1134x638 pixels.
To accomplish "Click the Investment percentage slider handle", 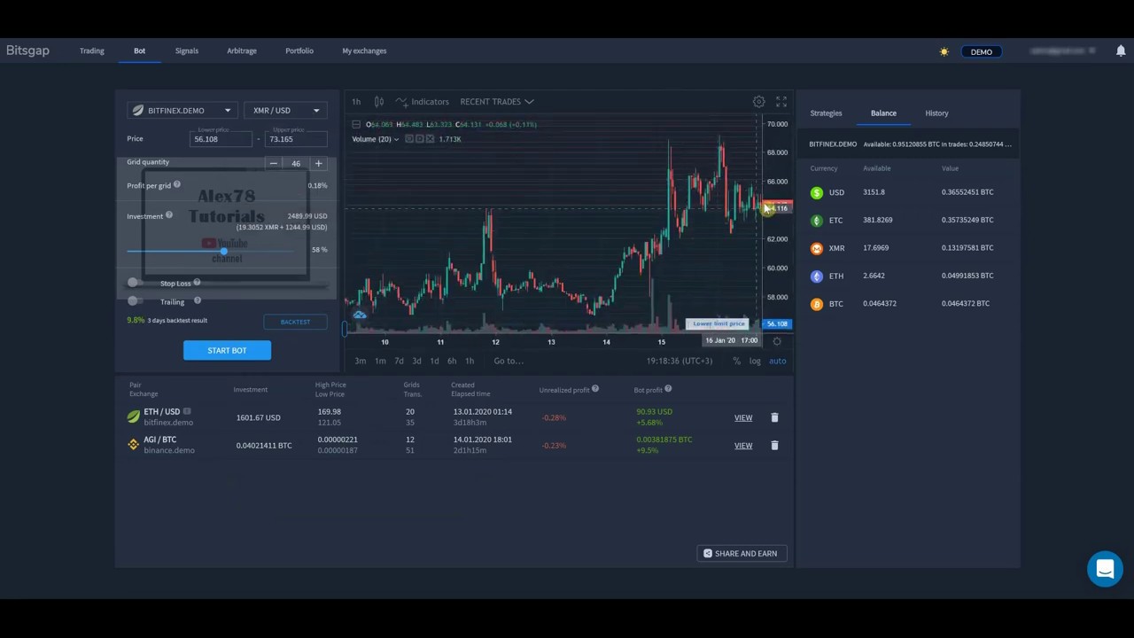I will tap(223, 251).
